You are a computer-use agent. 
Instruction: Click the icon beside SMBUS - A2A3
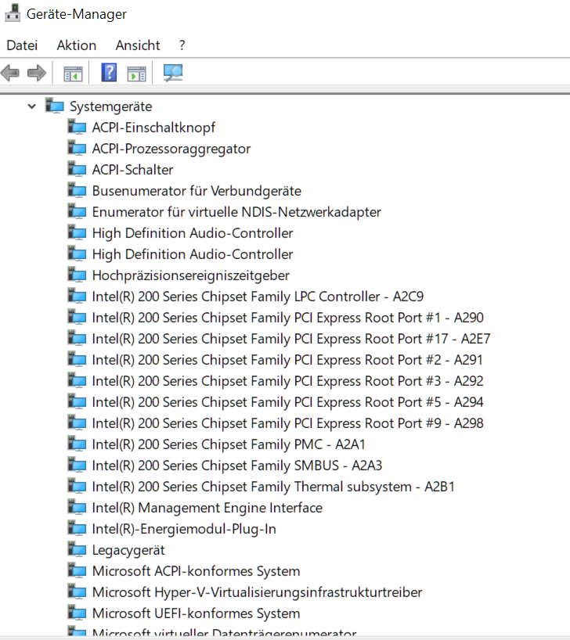coord(77,466)
